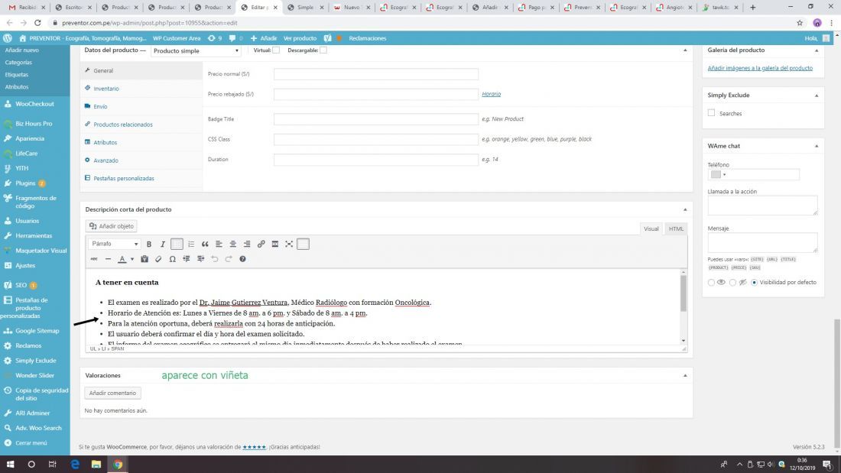Paste as text icon

coord(144,259)
